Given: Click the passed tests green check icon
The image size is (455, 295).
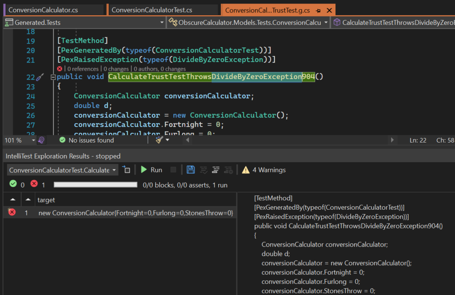Looking at the screenshot, I should click(x=12, y=185).
